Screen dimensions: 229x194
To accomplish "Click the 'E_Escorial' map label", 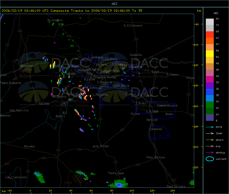I will point(94,88).
